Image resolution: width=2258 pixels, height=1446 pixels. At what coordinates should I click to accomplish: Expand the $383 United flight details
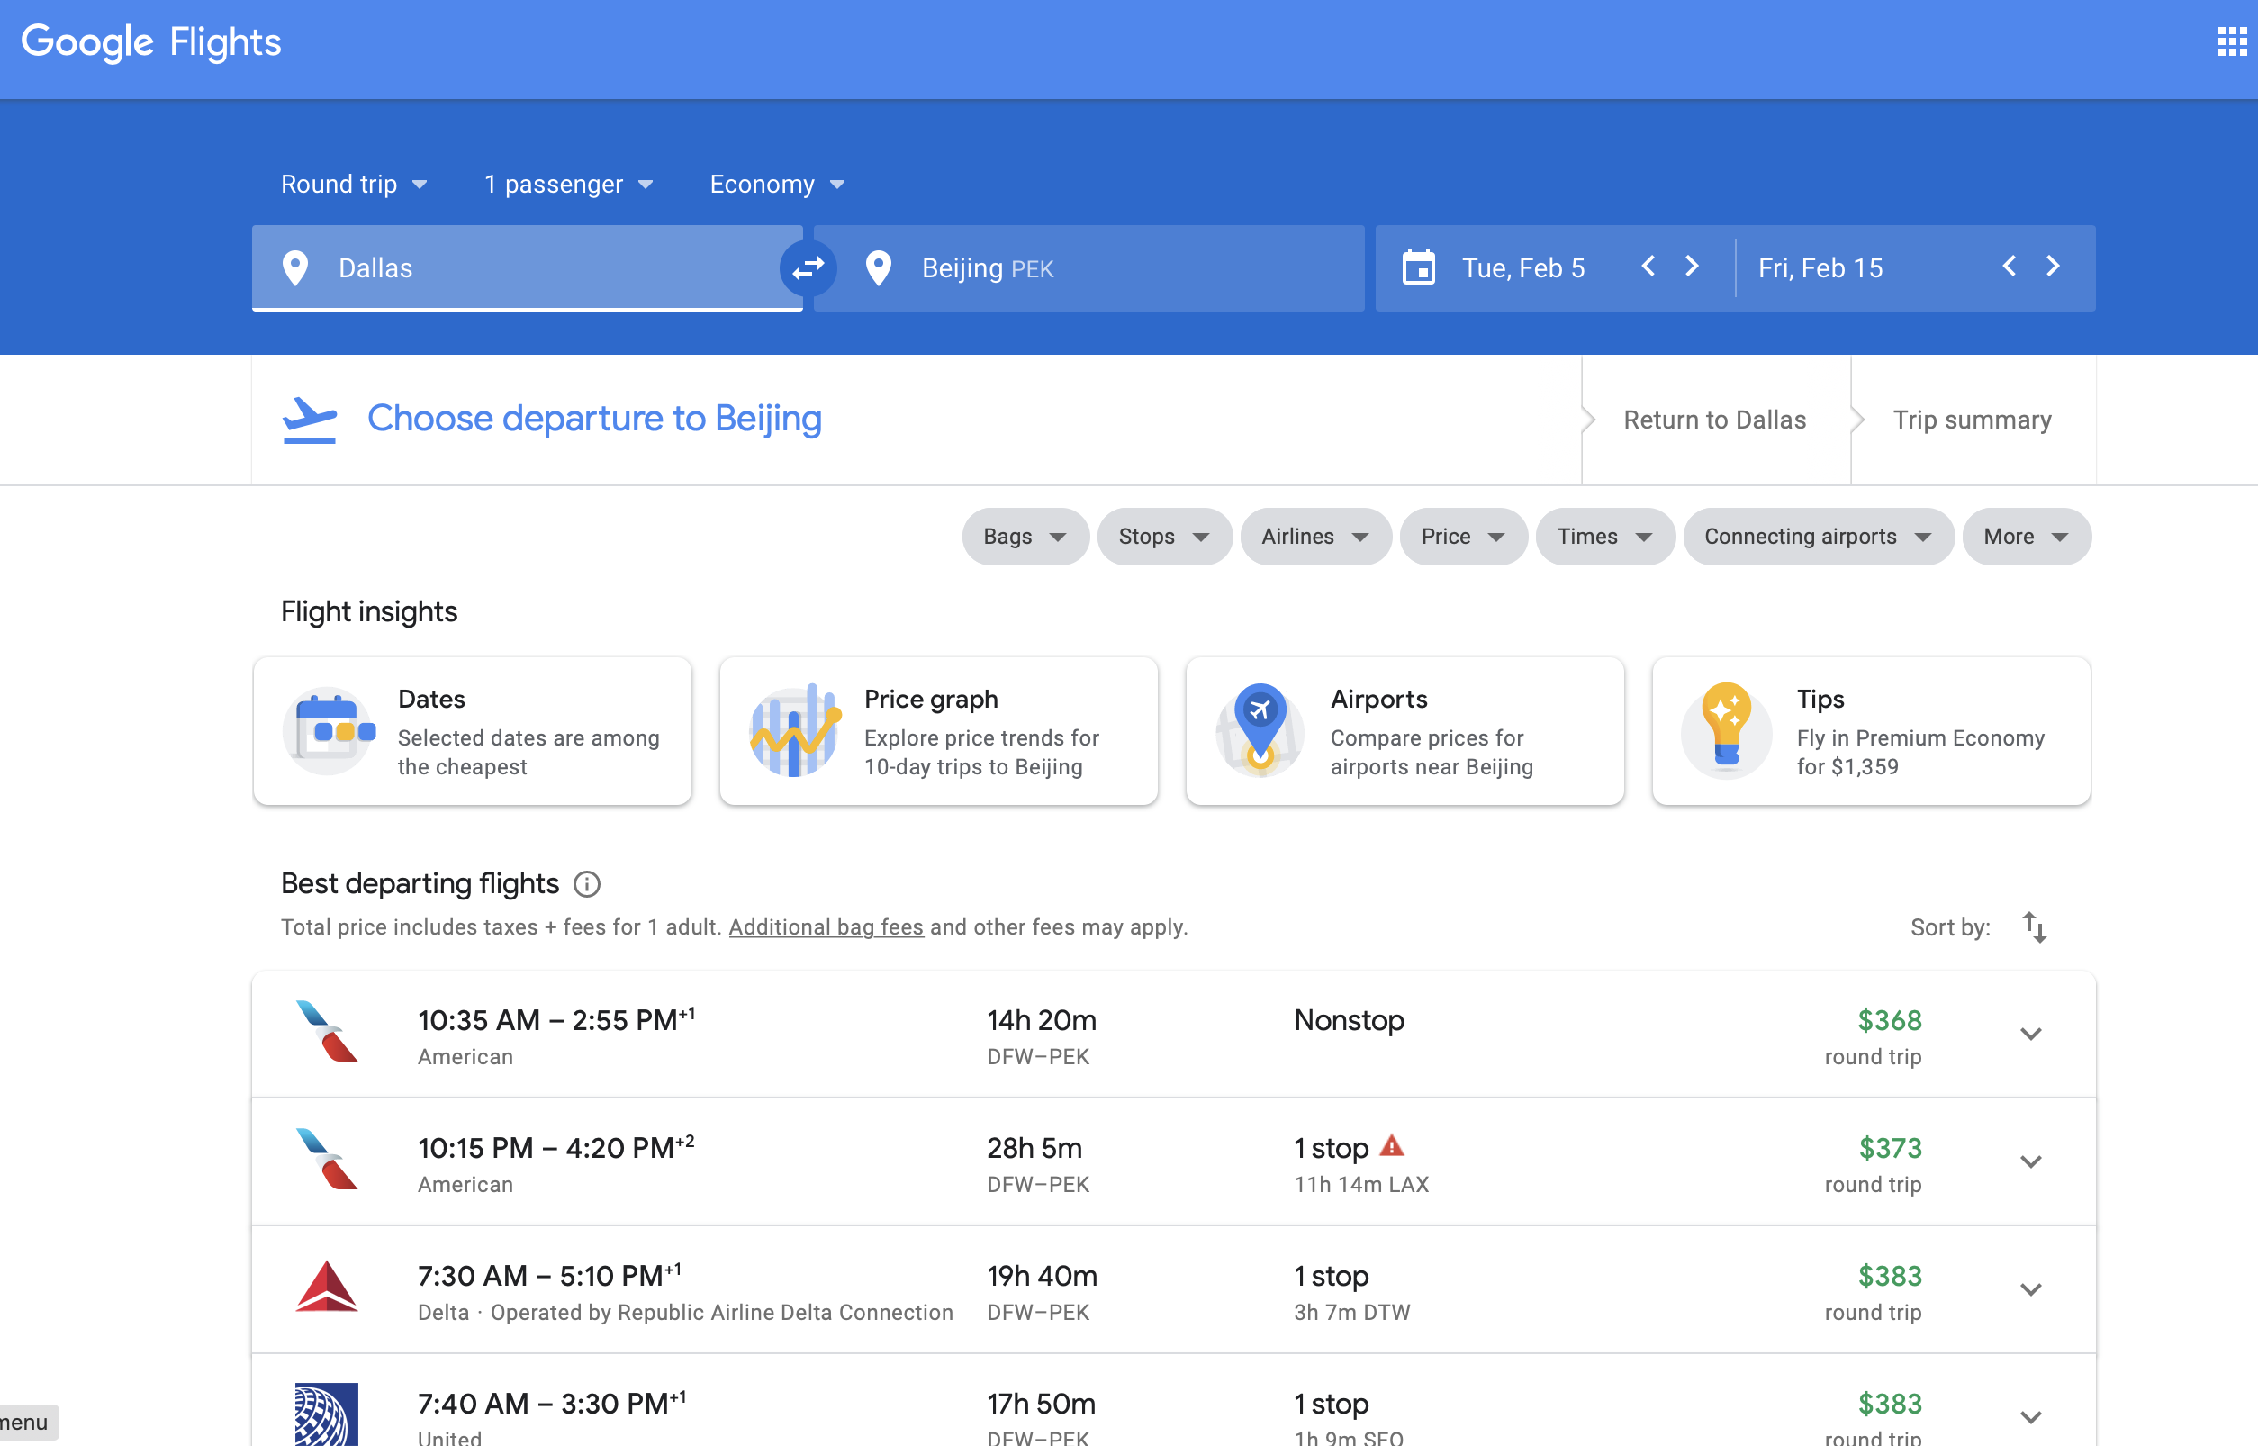pos(2031,1417)
